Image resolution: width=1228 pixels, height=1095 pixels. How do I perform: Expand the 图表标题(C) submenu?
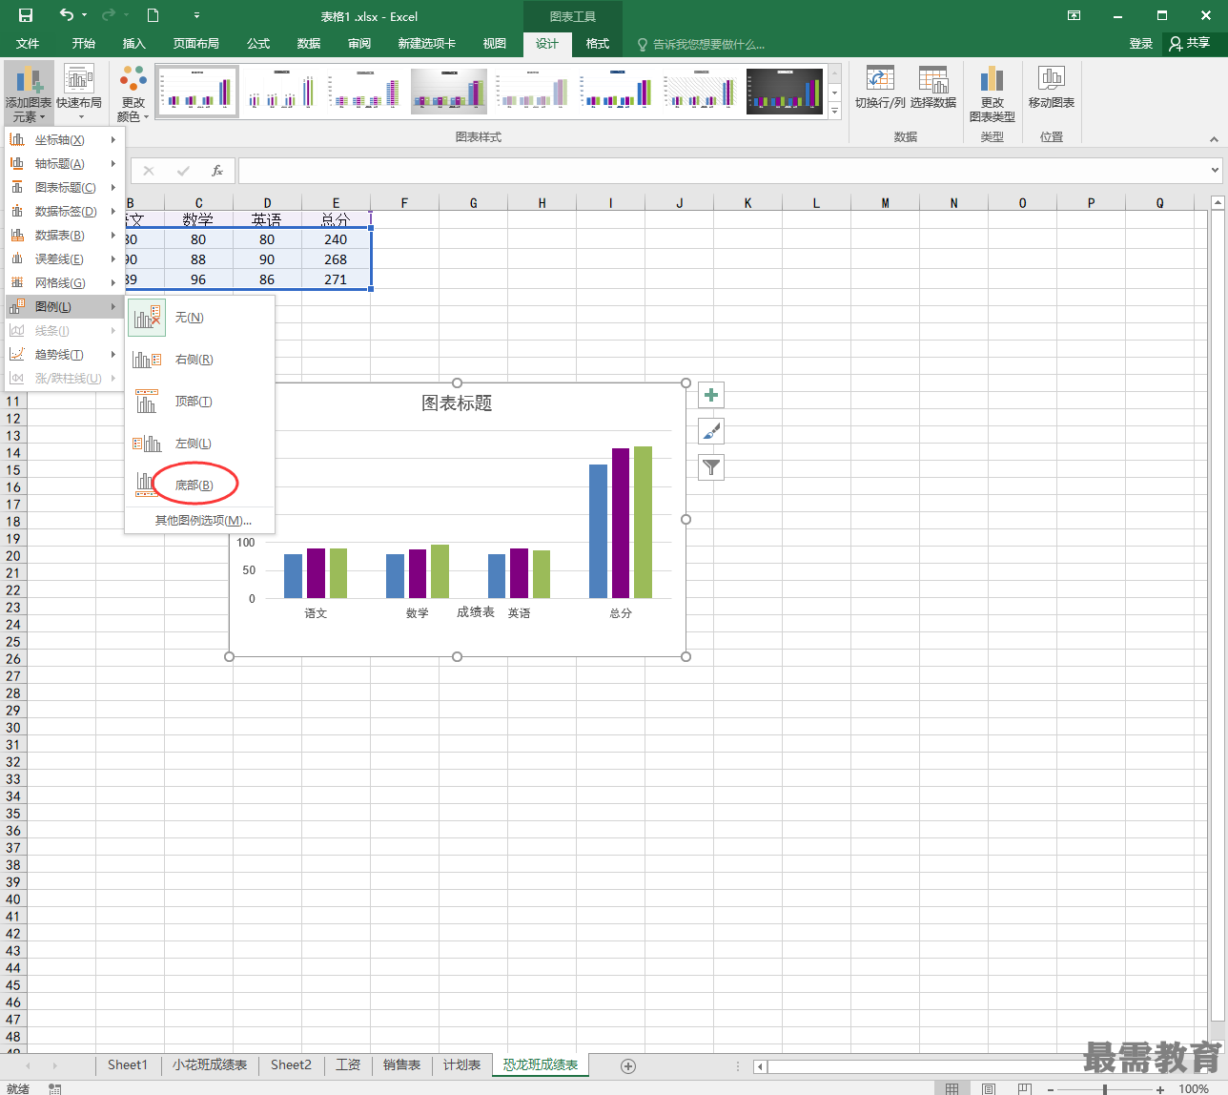[x=65, y=188]
